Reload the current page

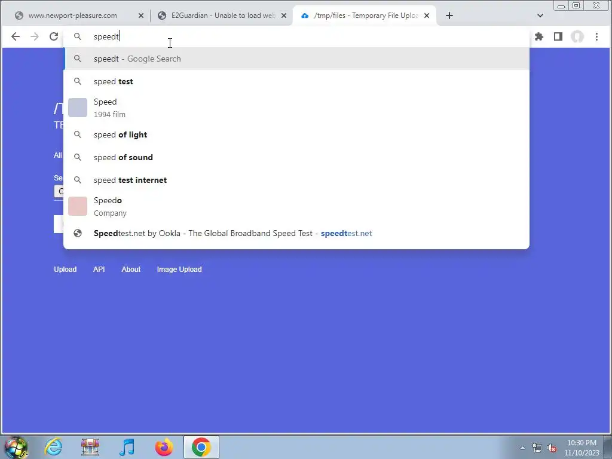click(x=54, y=36)
